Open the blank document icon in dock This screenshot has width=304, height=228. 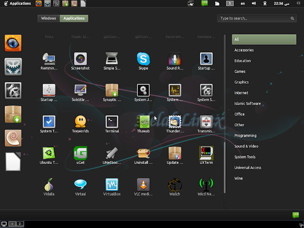point(13,161)
